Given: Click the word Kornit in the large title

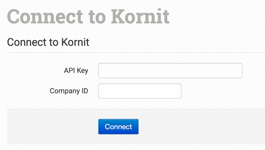Looking at the screenshot, I should click(141, 16).
